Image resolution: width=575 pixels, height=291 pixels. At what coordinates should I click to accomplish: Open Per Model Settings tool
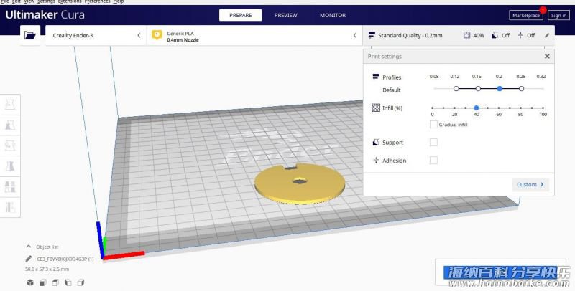10,186
